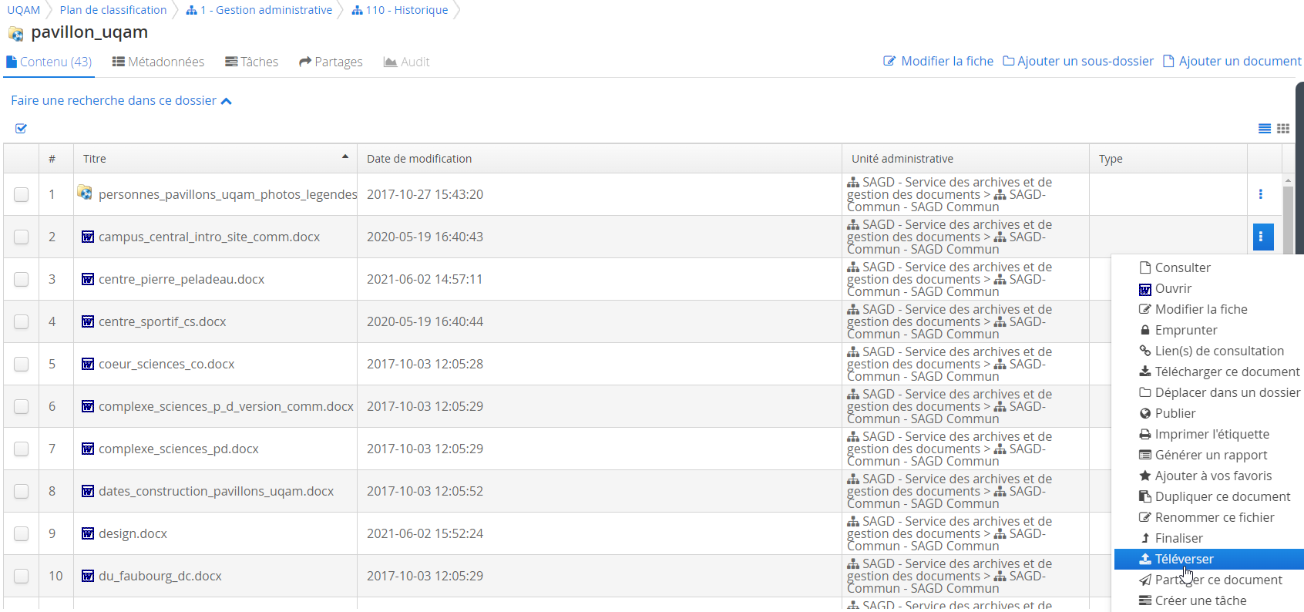Click folder icon of personnes_pavillons_uqam_photos_legendes
The width and height of the screenshot is (1304, 612).
point(85,193)
